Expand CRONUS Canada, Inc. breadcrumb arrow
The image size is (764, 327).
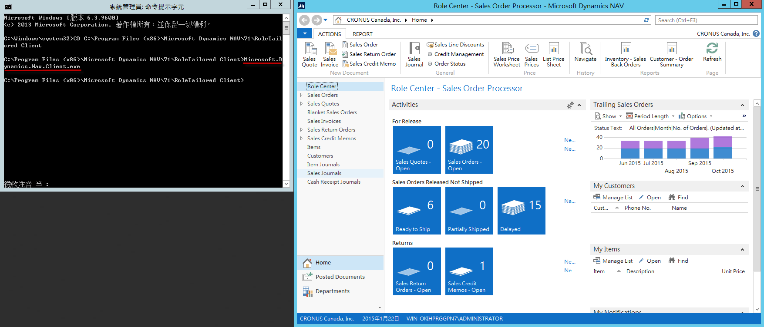406,20
